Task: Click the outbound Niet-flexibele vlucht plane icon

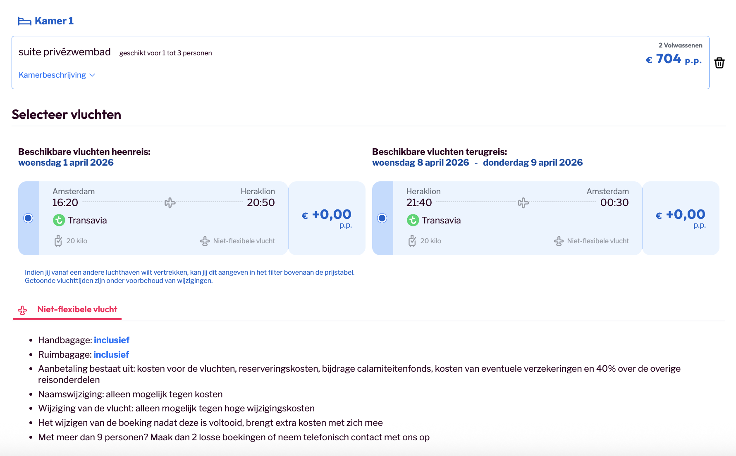Action: tap(205, 241)
